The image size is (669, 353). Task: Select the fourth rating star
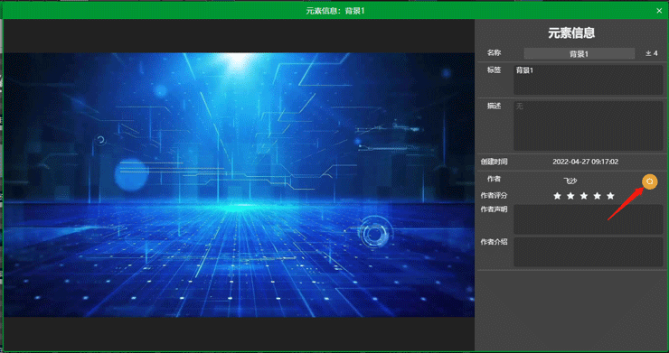pos(597,196)
